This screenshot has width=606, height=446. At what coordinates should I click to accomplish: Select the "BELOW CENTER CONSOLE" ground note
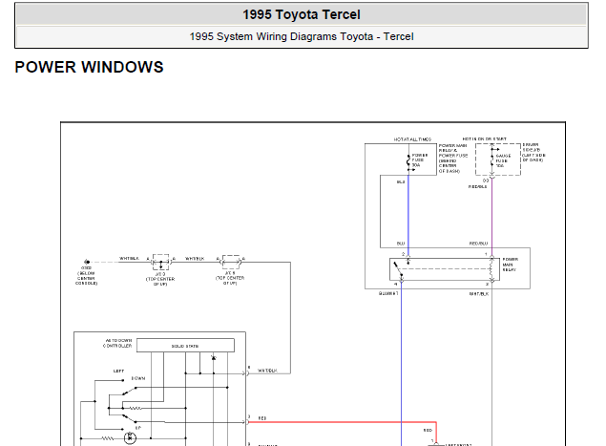pos(86,278)
